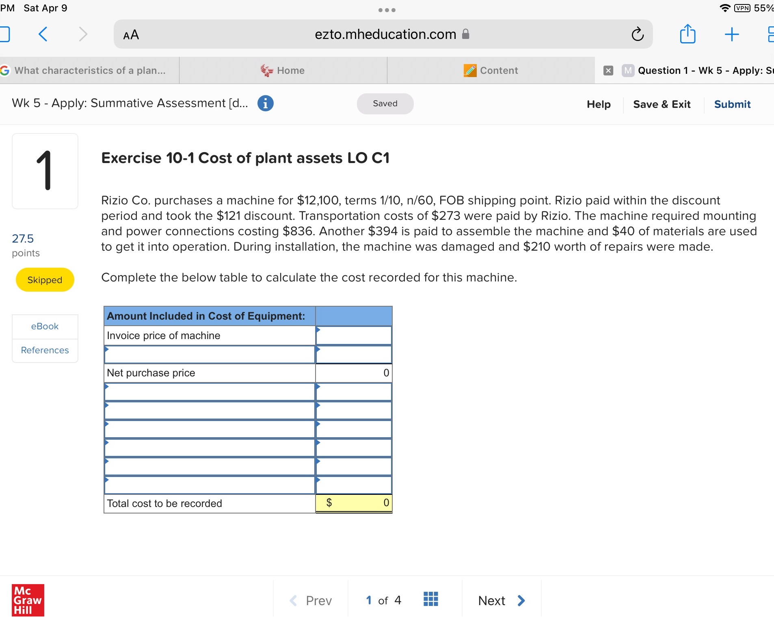Open the assessment info icon
Image resolution: width=774 pixels, height=623 pixels.
tap(266, 103)
